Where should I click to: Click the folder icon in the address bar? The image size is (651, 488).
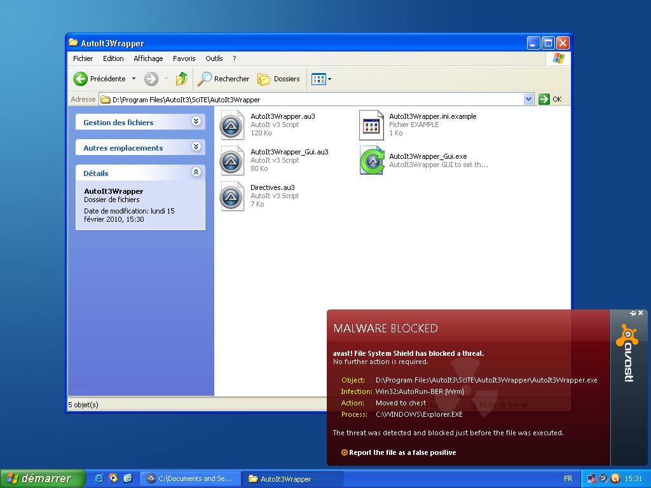106,100
